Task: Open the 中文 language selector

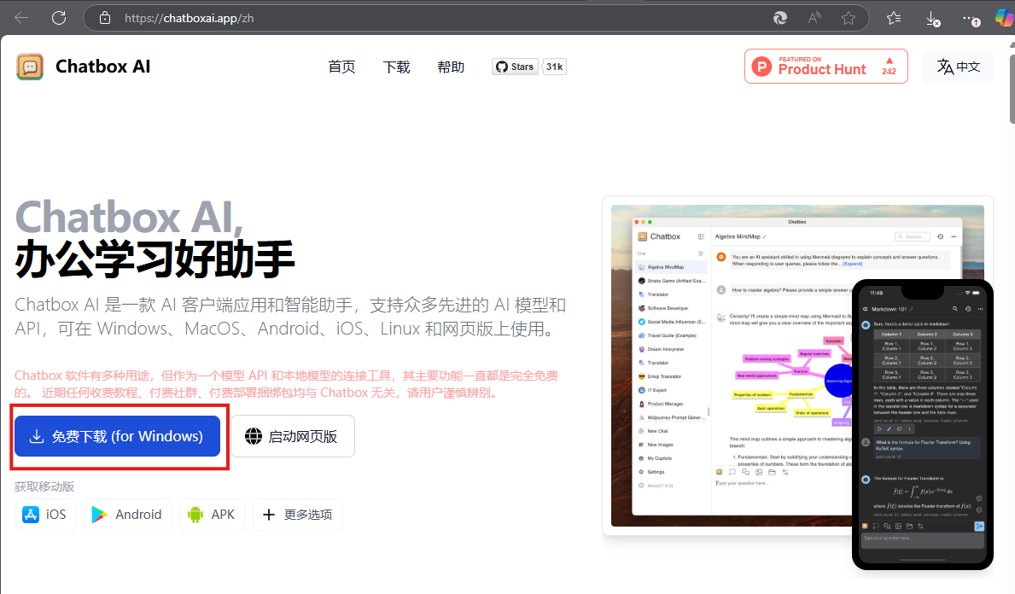Action: (x=959, y=66)
